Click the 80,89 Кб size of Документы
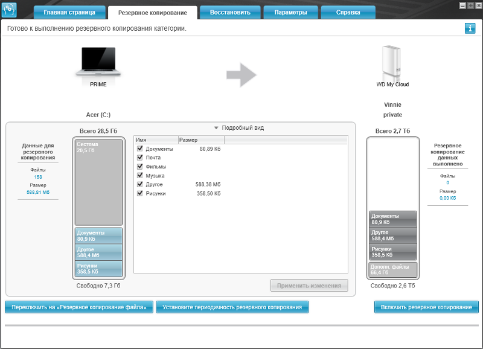The image size is (483, 349). (x=210, y=149)
